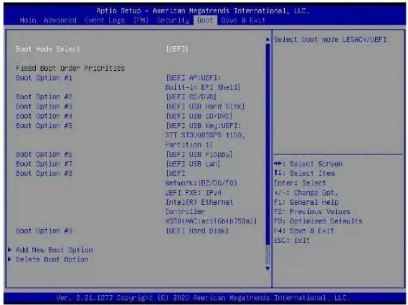Click the 'F2: Previous Values' hint
This screenshot has height=305, width=408.
coord(312,212)
